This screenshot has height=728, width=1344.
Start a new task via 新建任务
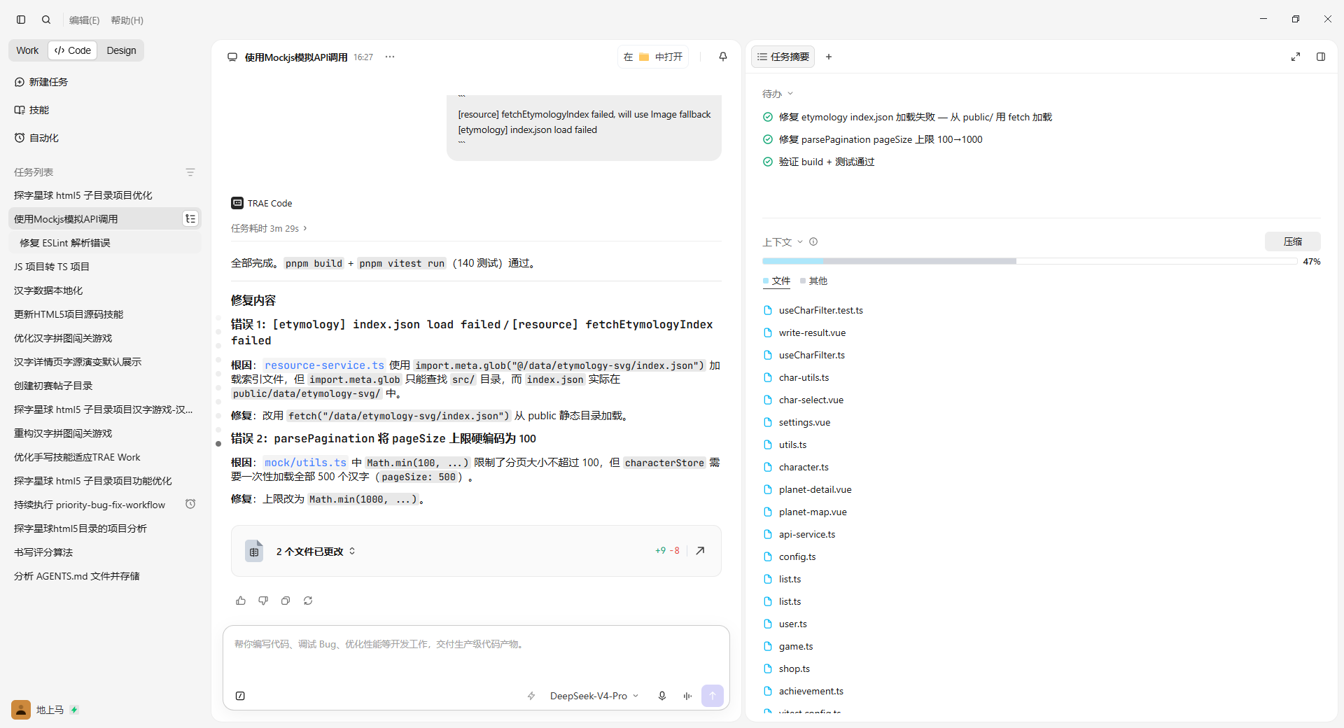(41, 82)
